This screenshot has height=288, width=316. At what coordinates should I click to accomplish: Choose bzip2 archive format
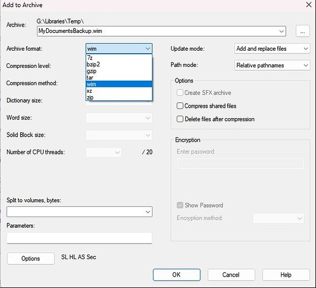pos(119,65)
